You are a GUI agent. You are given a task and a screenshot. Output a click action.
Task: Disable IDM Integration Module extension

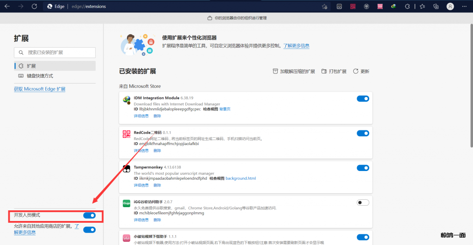tap(363, 98)
